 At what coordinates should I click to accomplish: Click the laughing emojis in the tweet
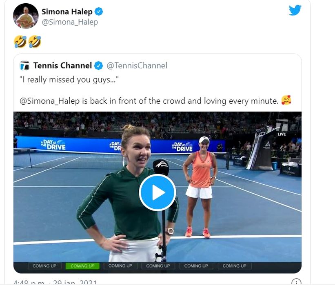point(27,41)
